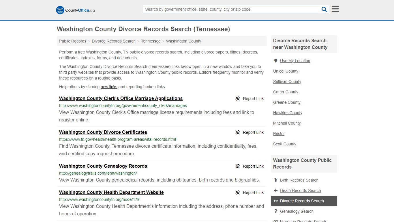
Task: Click the Genealogy Search question mark icon
Action: (276, 211)
